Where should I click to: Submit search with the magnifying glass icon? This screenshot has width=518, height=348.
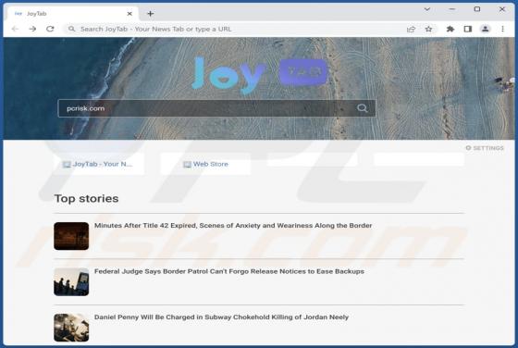click(x=362, y=108)
